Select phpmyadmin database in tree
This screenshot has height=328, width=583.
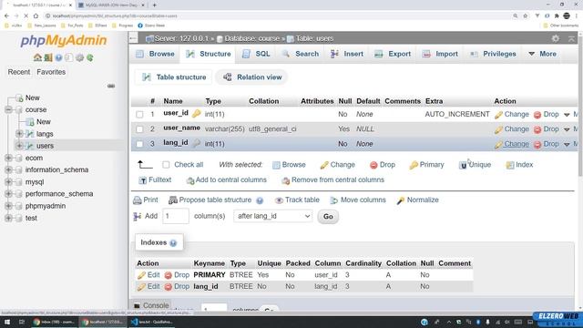tap(45, 206)
